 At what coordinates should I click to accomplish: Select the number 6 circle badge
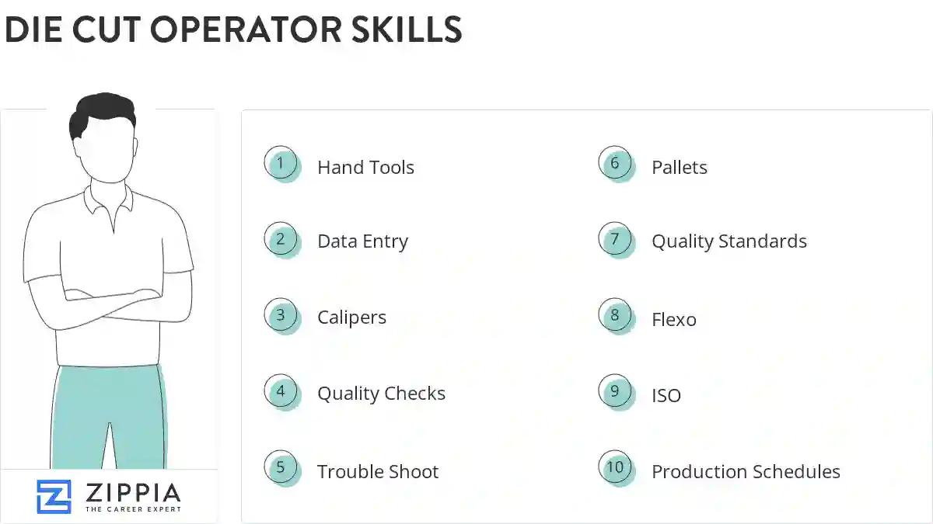(615, 164)
